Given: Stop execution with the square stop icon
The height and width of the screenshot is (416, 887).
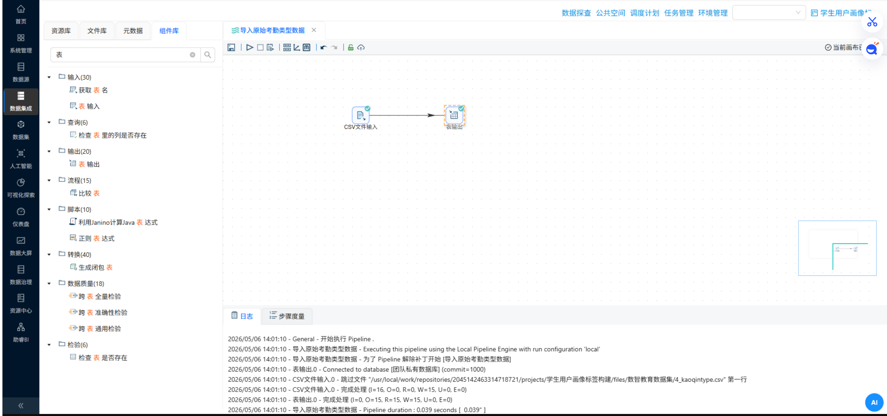Looking at the screenshot, I should [x=260, y=48].
